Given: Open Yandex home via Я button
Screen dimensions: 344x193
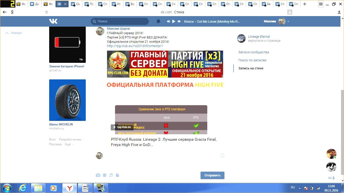Looking at the screenshot, I should [x=12, y=12].
